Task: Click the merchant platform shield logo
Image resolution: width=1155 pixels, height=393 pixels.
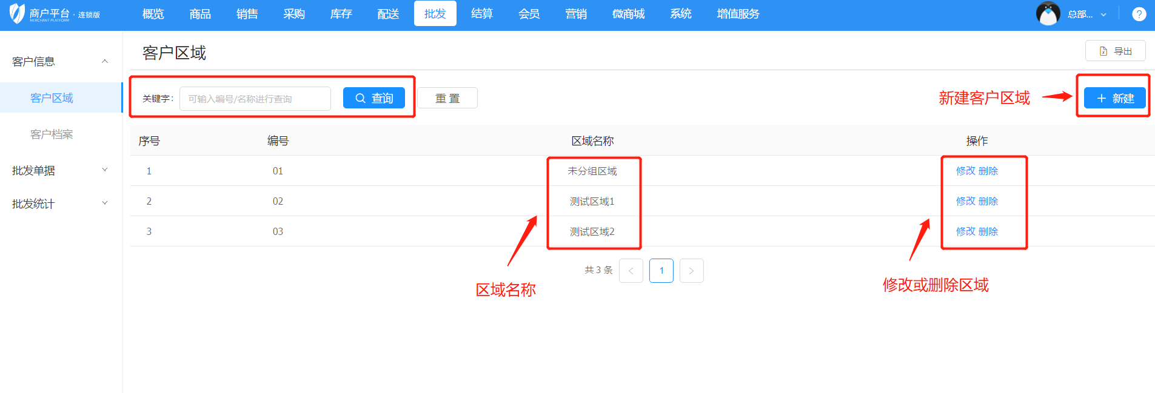Action: click(18, 13)
